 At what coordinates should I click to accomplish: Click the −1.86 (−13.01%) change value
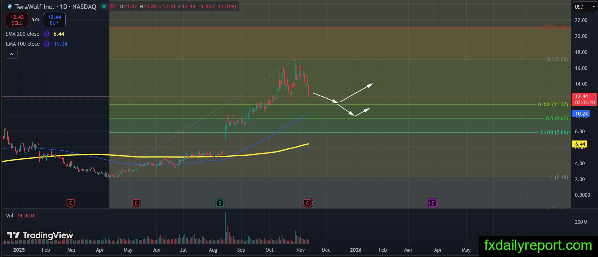(217, 6)
